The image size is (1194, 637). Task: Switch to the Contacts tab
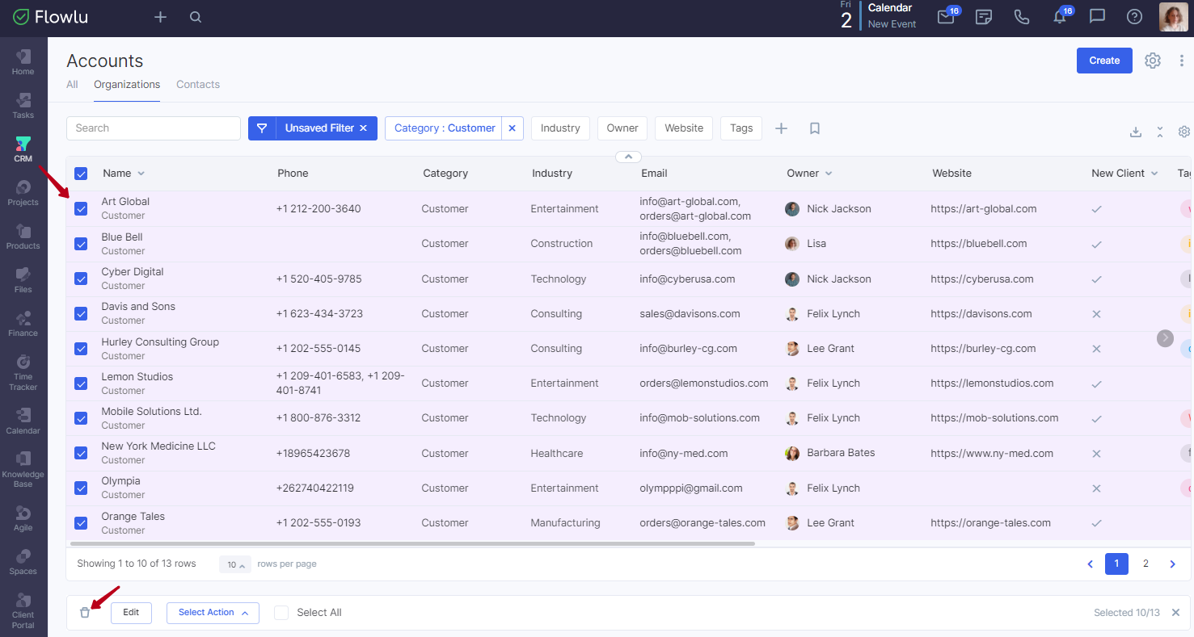click(198, 85)
